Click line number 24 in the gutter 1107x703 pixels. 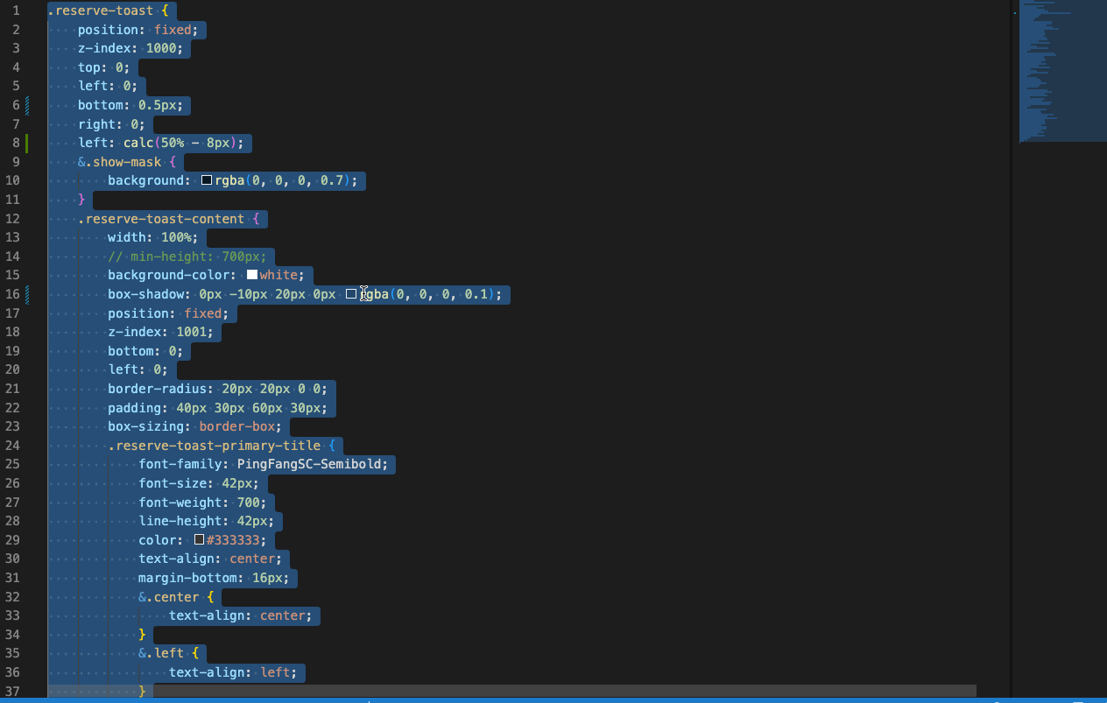pyautogui.click(x=13, y=445)
